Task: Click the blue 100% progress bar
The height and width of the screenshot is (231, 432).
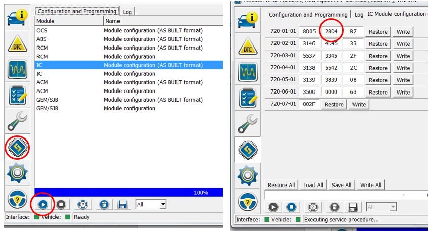Action: [129, 193]
